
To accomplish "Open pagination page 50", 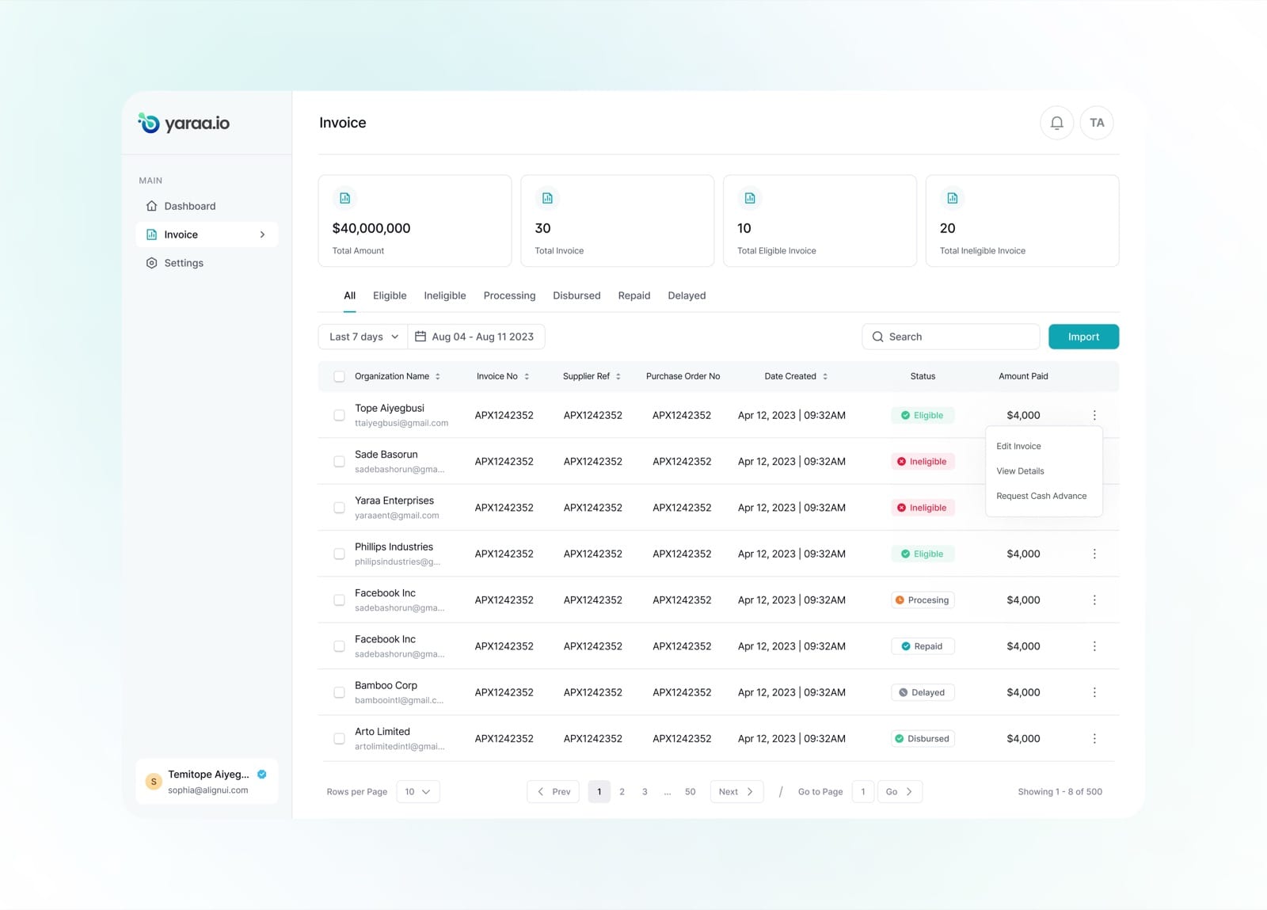I will (x=690, y=791).
